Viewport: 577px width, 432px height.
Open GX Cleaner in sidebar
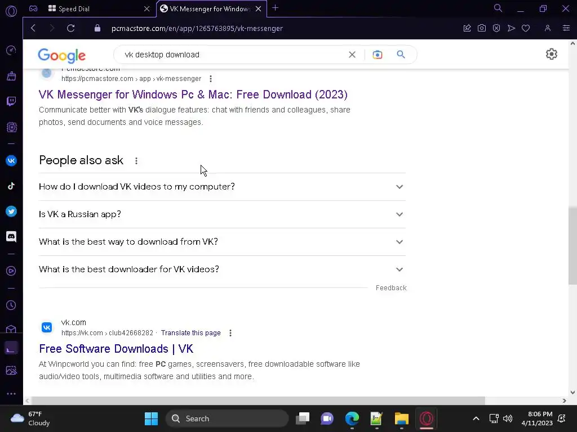pos(11,76)
